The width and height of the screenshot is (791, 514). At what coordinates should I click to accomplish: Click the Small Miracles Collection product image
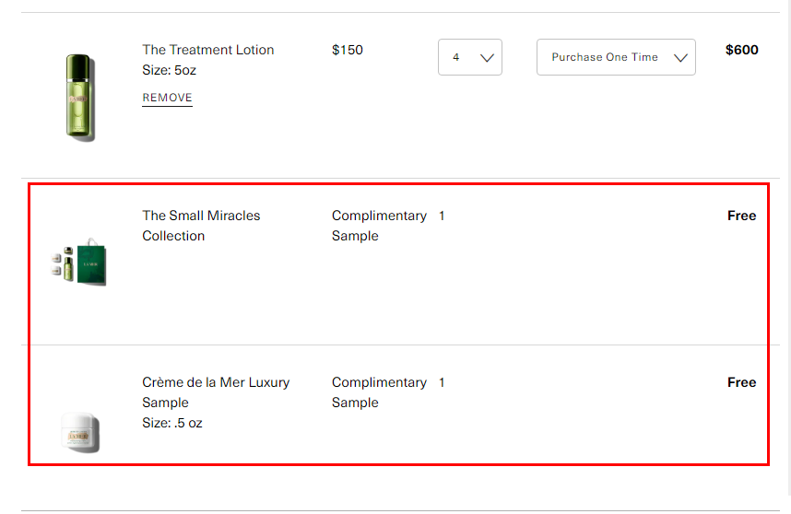coord(79,262)
